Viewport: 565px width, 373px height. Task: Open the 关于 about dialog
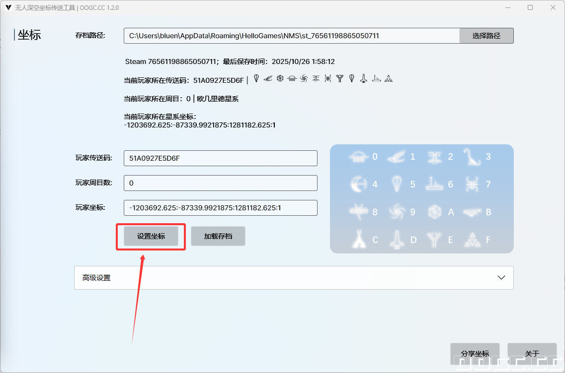click(532, 353)
